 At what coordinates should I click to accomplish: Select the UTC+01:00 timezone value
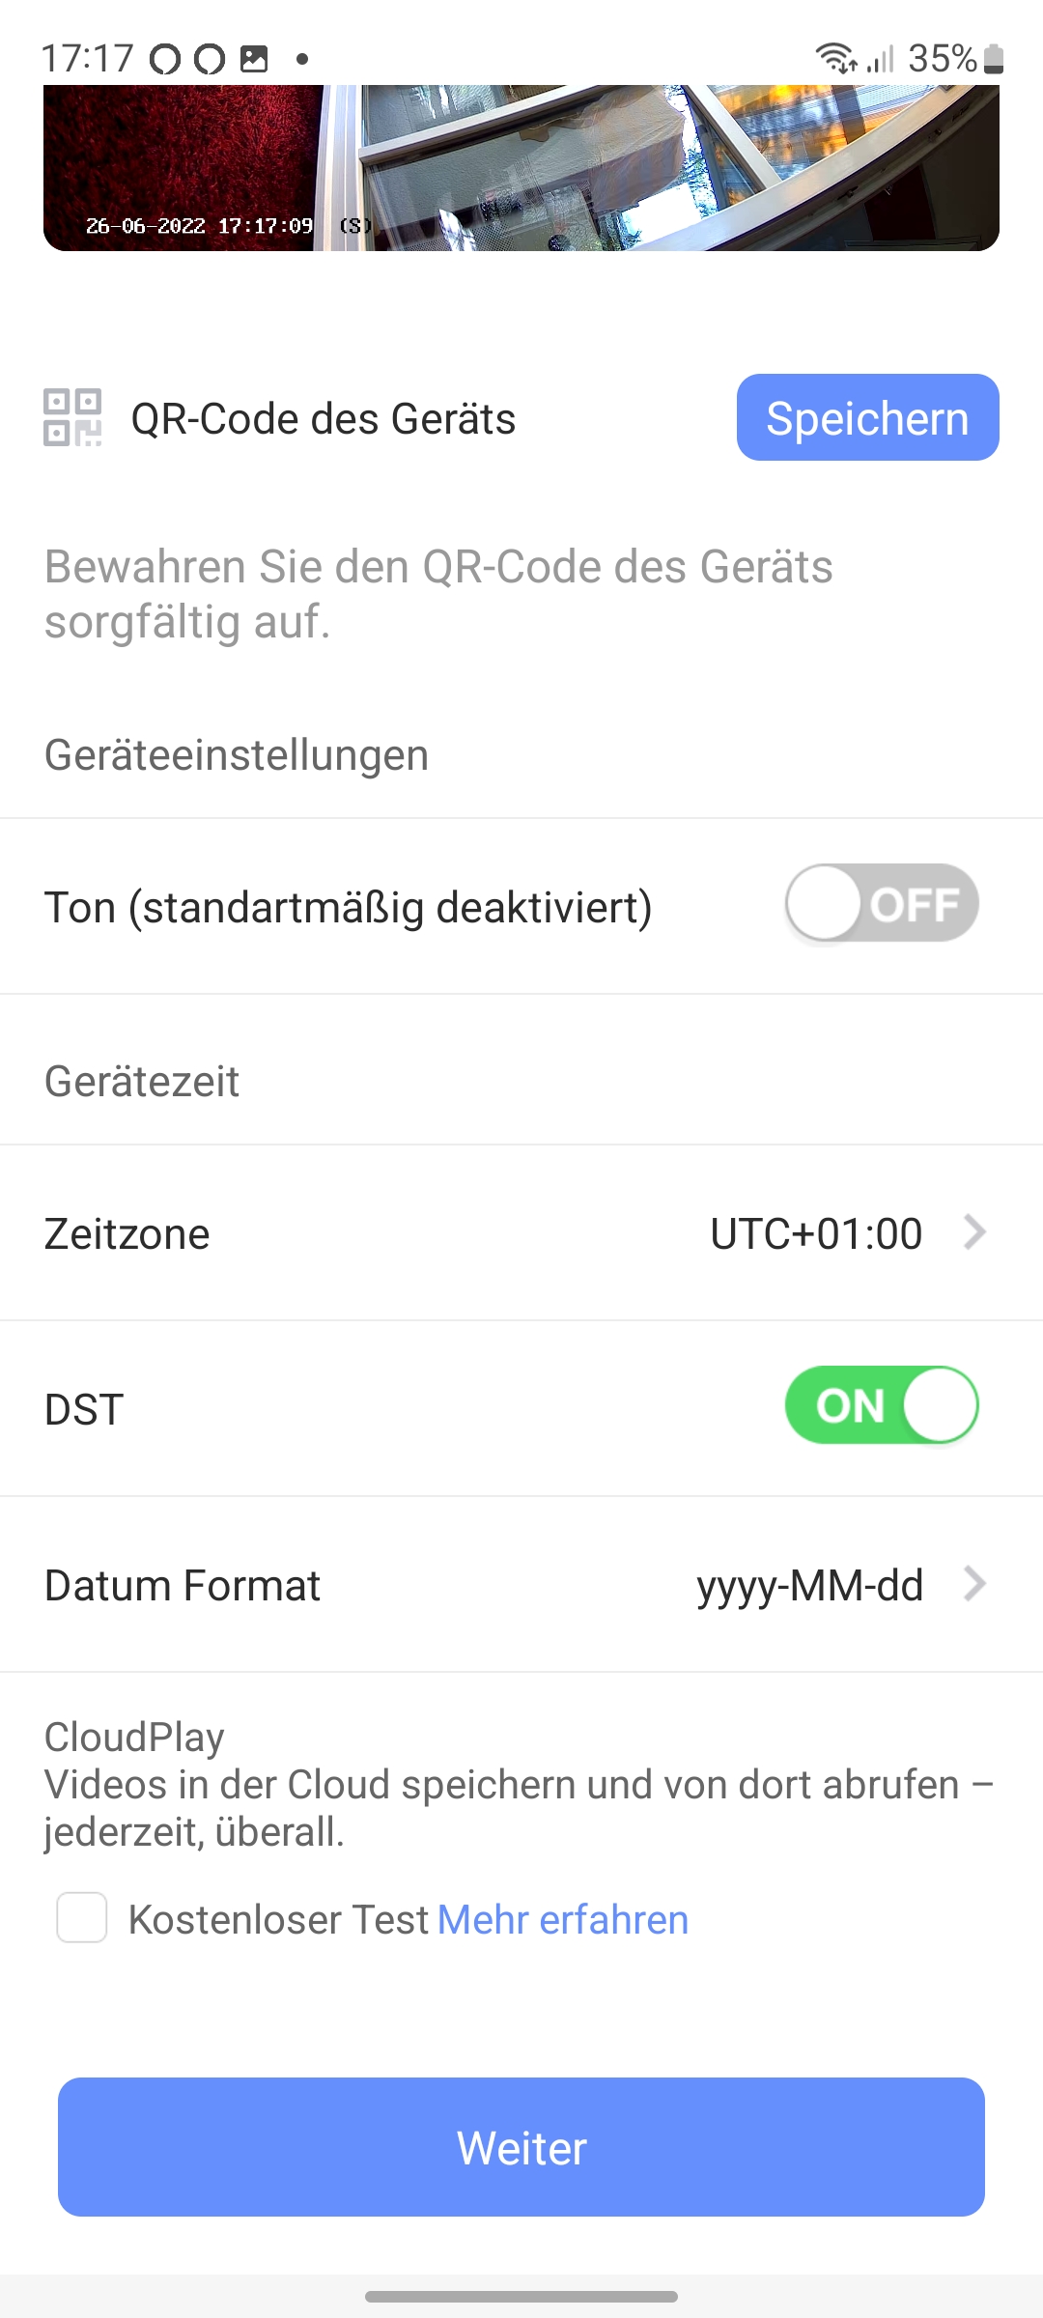pos(816,1233)
